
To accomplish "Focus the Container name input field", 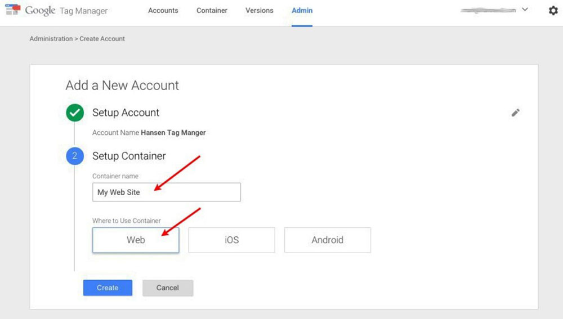I will pos(167,192).
